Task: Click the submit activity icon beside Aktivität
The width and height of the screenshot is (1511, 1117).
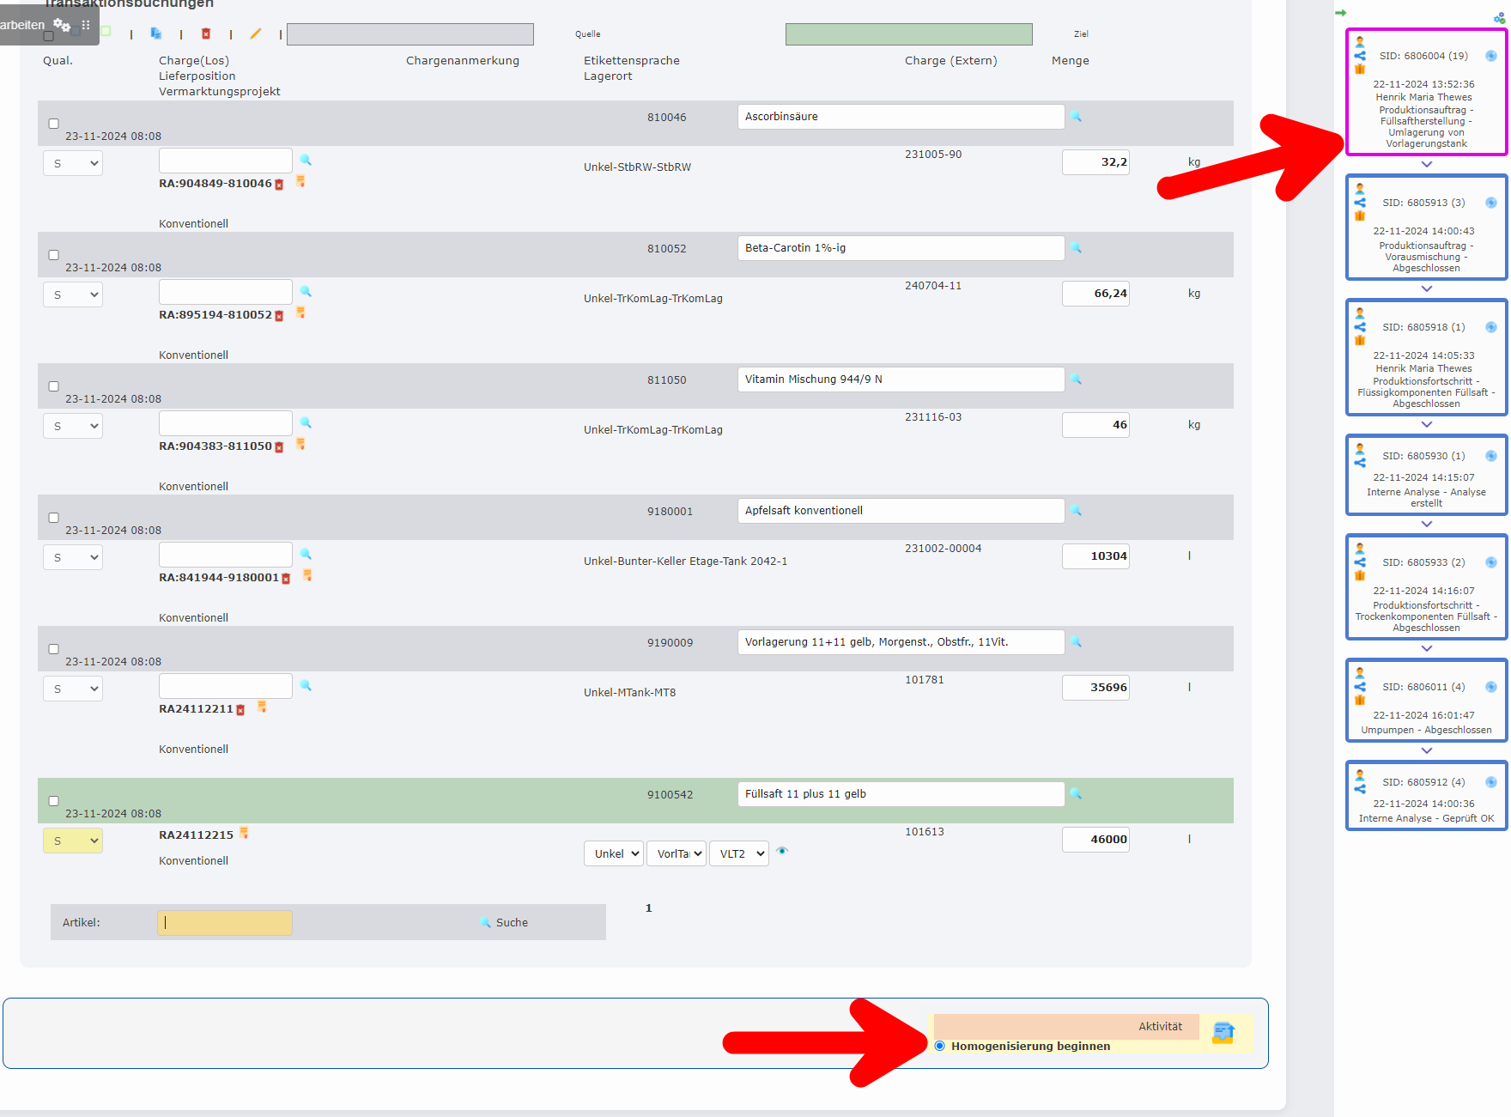Action: point(1223,1033)
